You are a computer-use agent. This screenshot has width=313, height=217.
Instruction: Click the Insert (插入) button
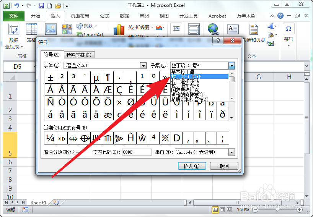[x=192, y=166]
